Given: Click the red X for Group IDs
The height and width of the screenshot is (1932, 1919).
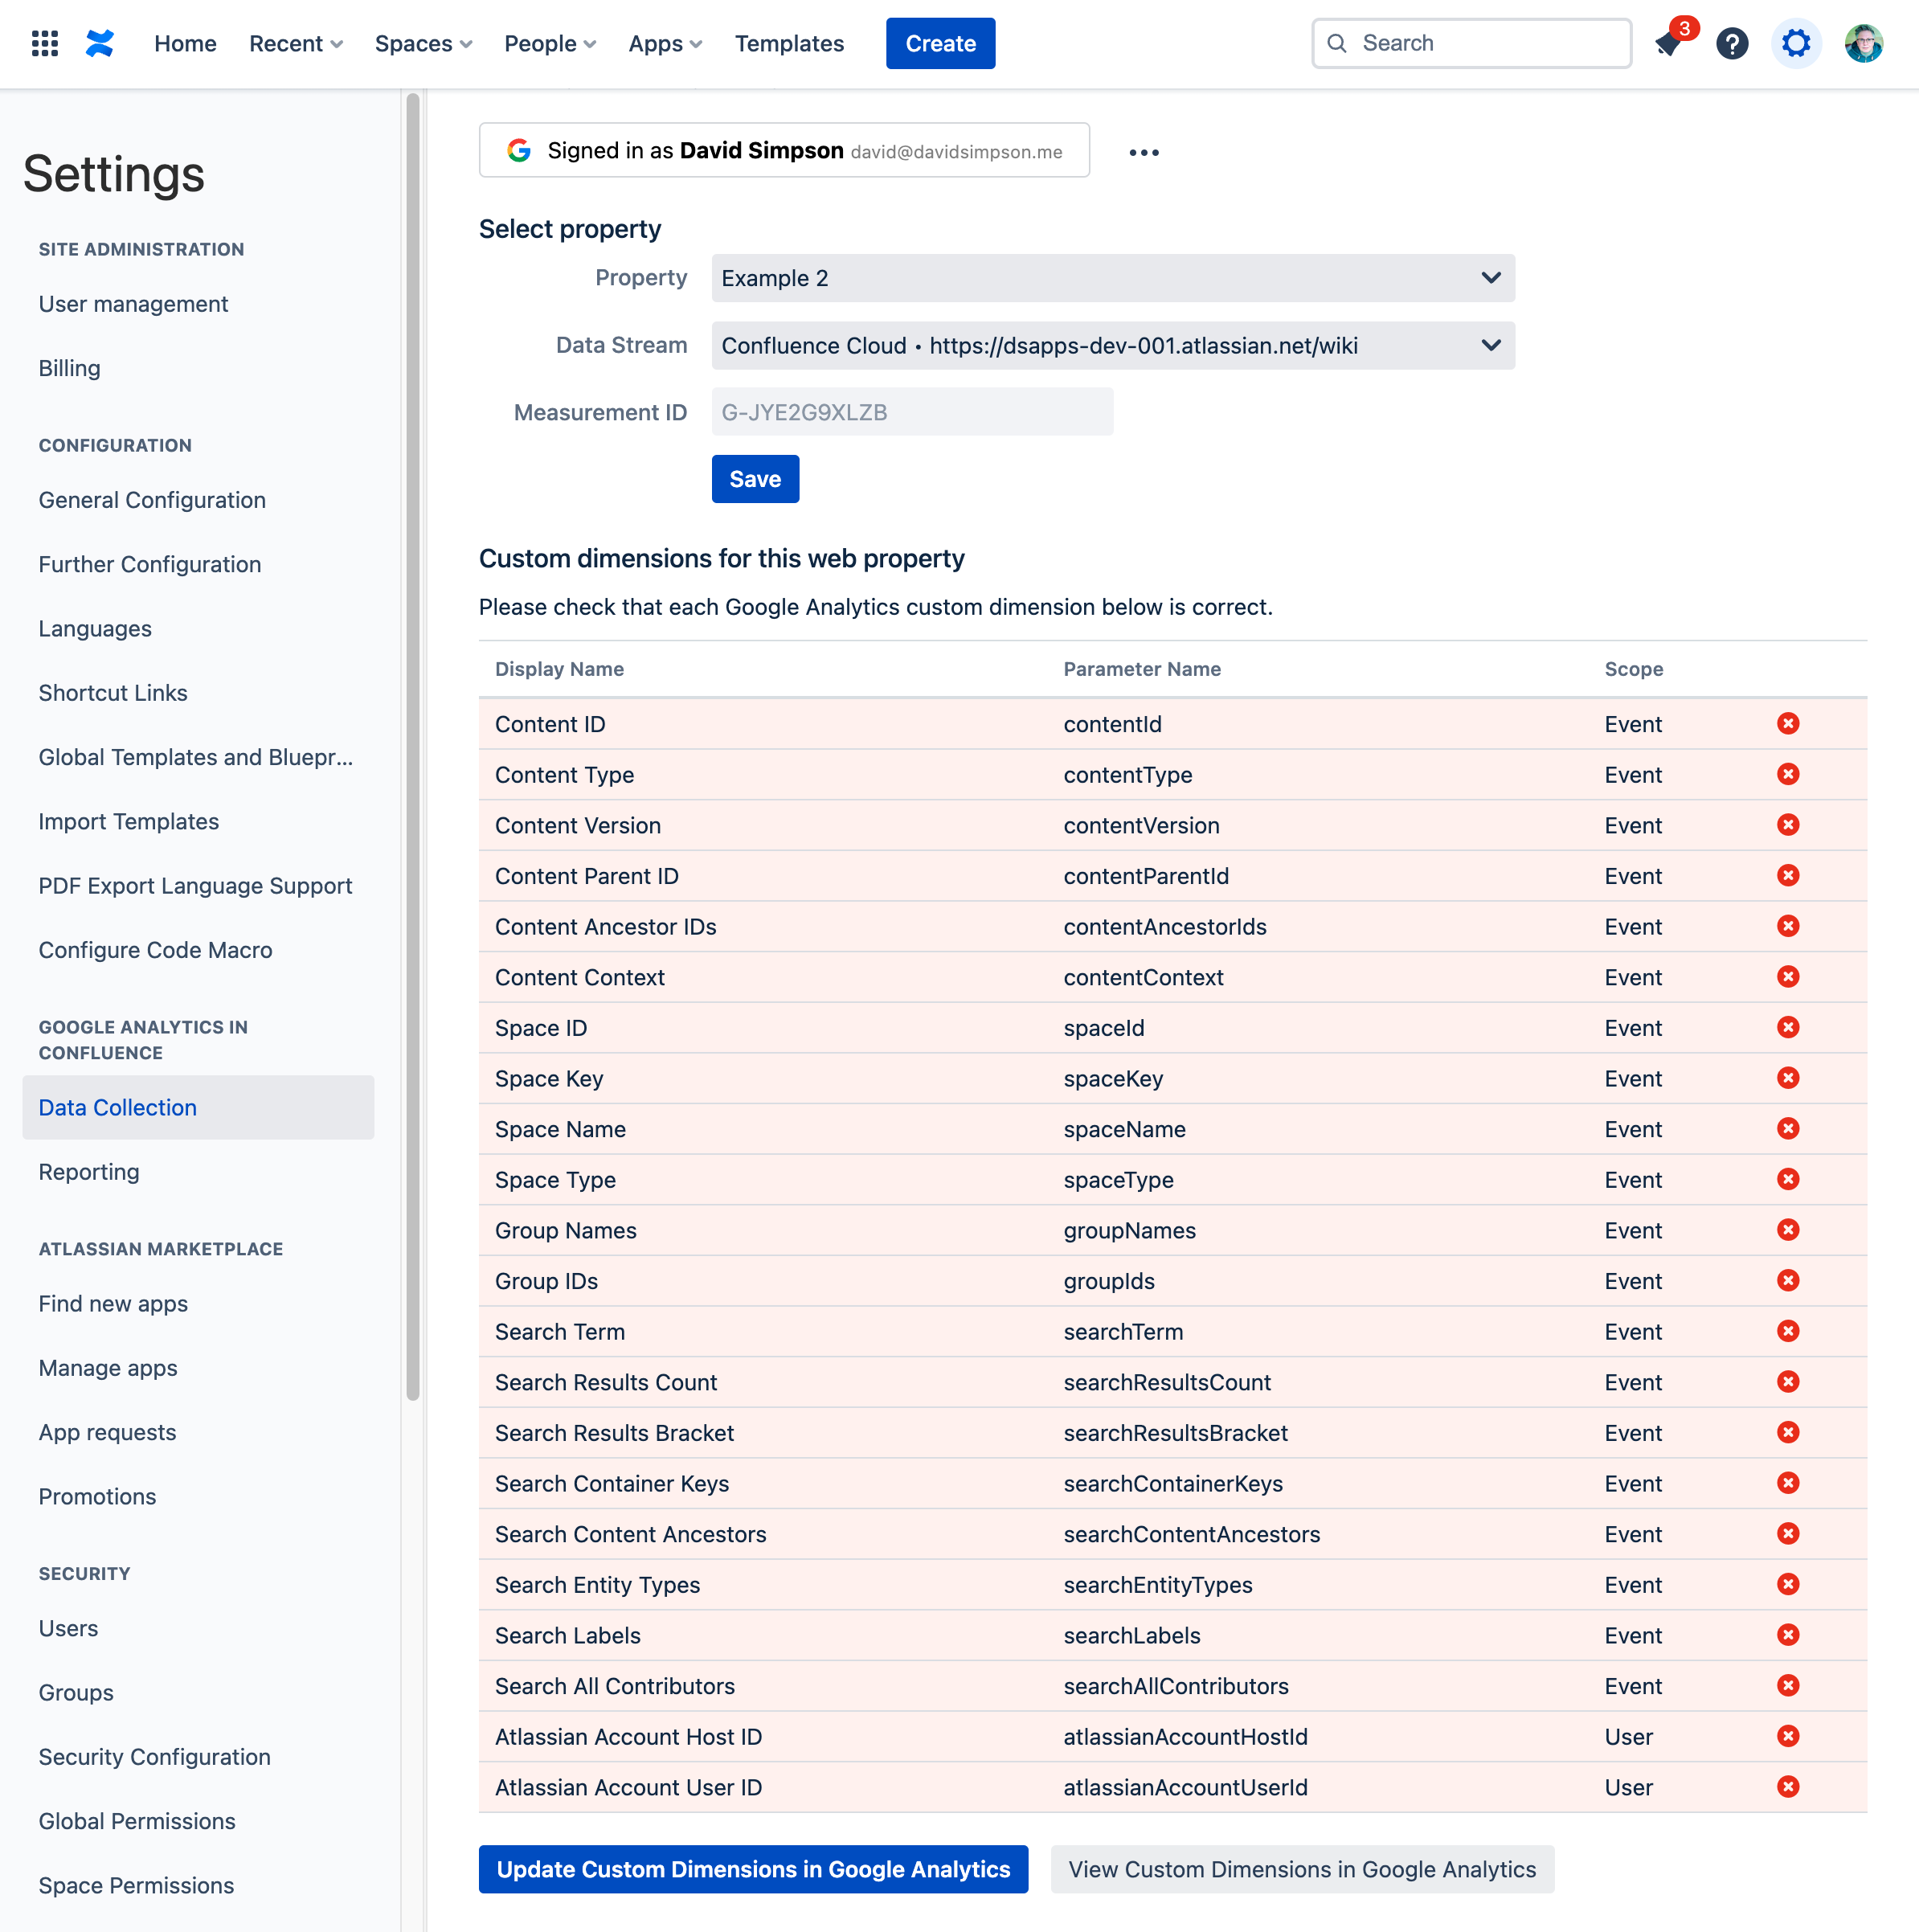Looking at the screenshot, I should point(1788,1280).
